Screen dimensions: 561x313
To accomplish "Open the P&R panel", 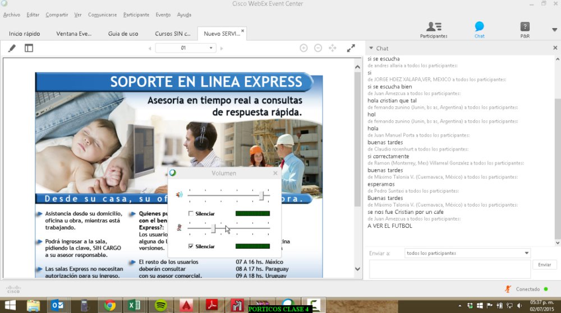I will click(x=525, y=30).
